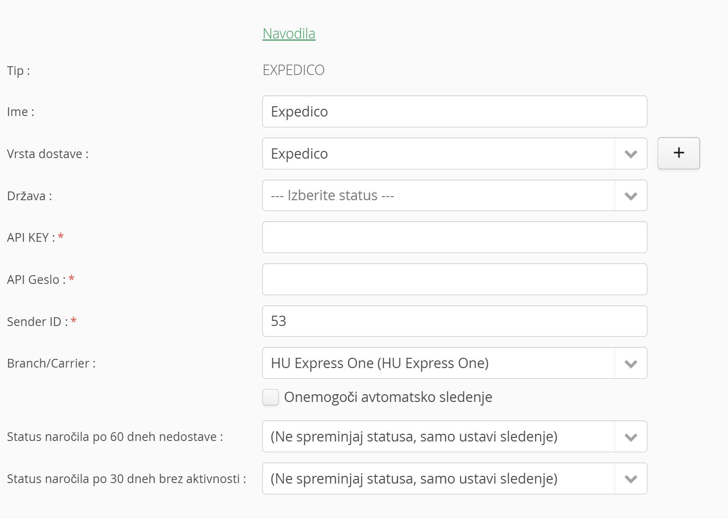Click the Država label

(29, 196)
